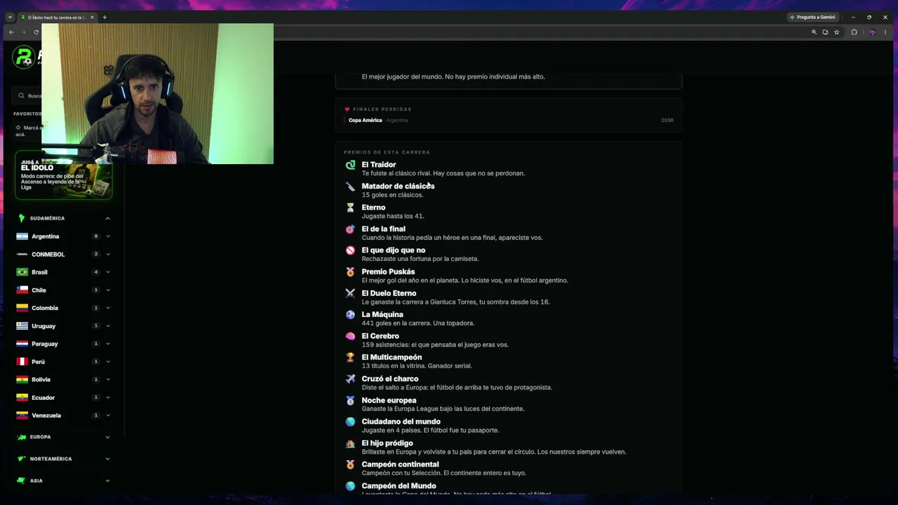Click the airplane icon beside Cruzó el charco
The height and width of the screenshot is (505, 898).
[350, 379]
